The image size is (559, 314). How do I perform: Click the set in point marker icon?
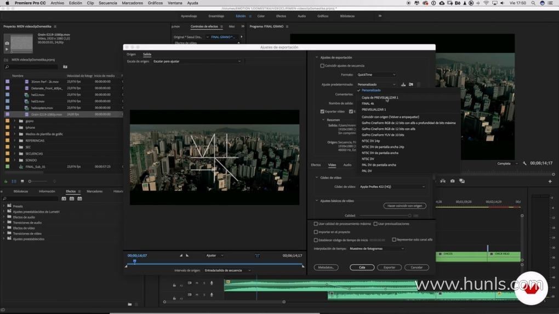[181, 255]
